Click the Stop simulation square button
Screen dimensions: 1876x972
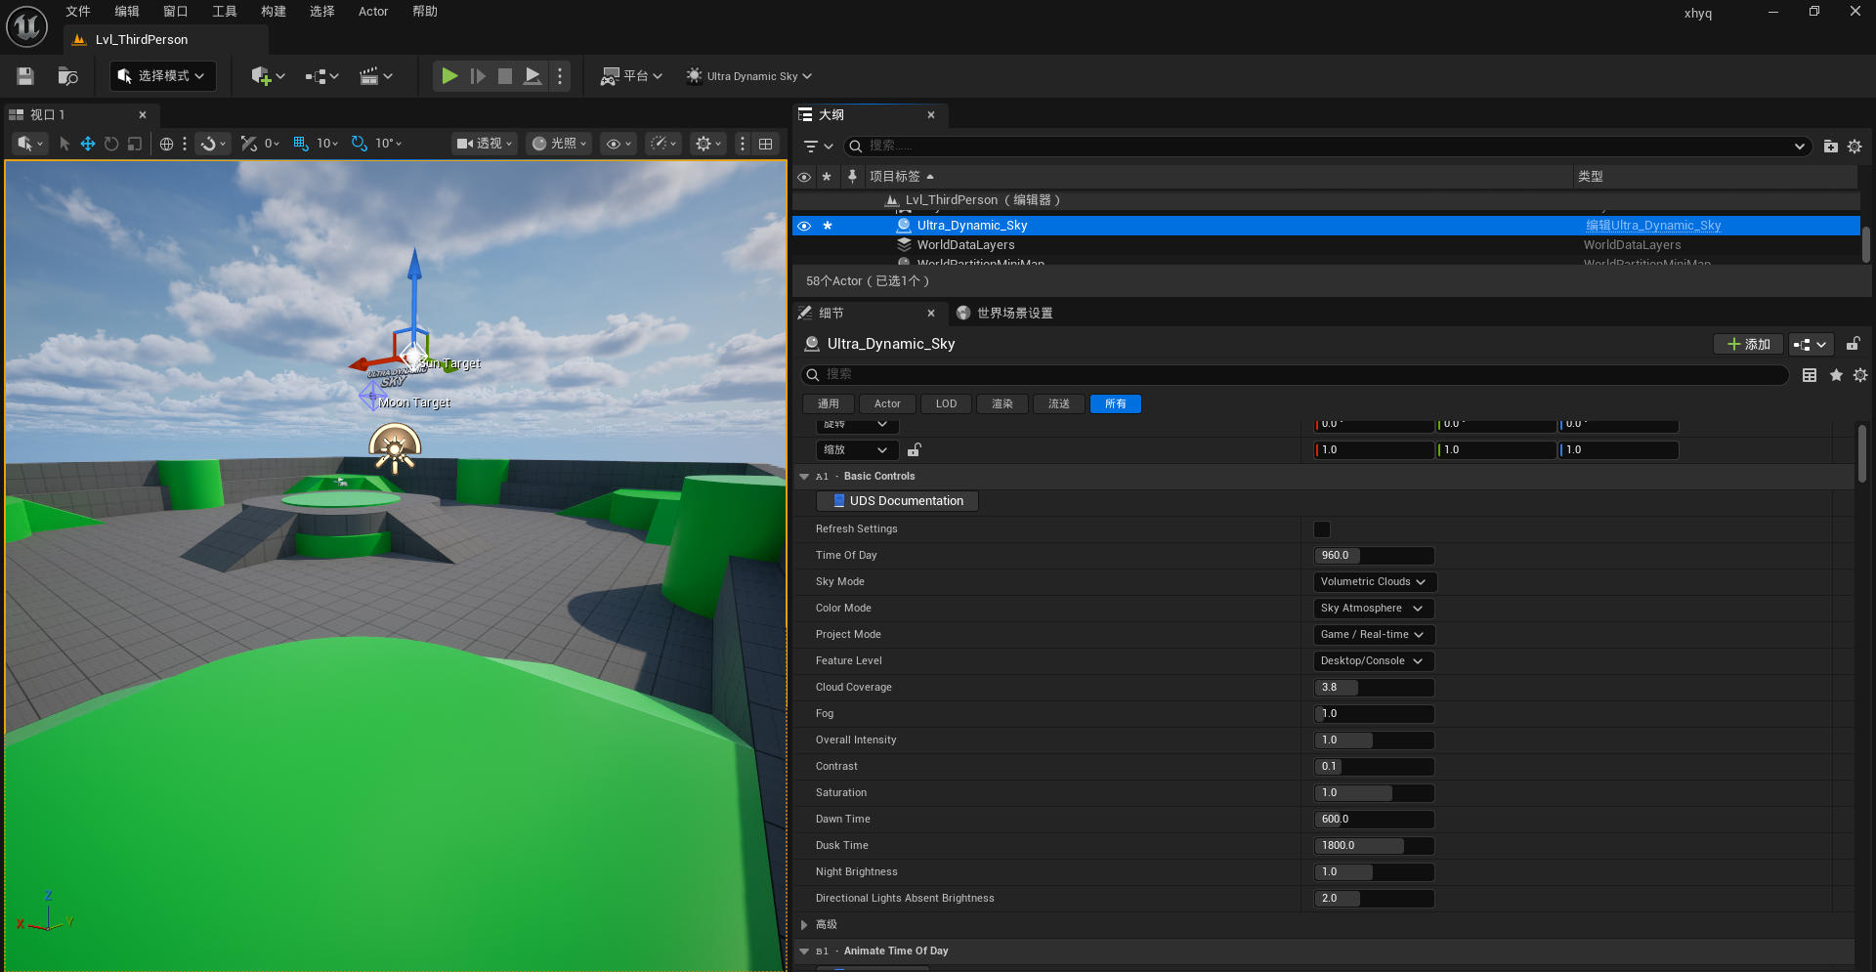click(x=505, y=76)
